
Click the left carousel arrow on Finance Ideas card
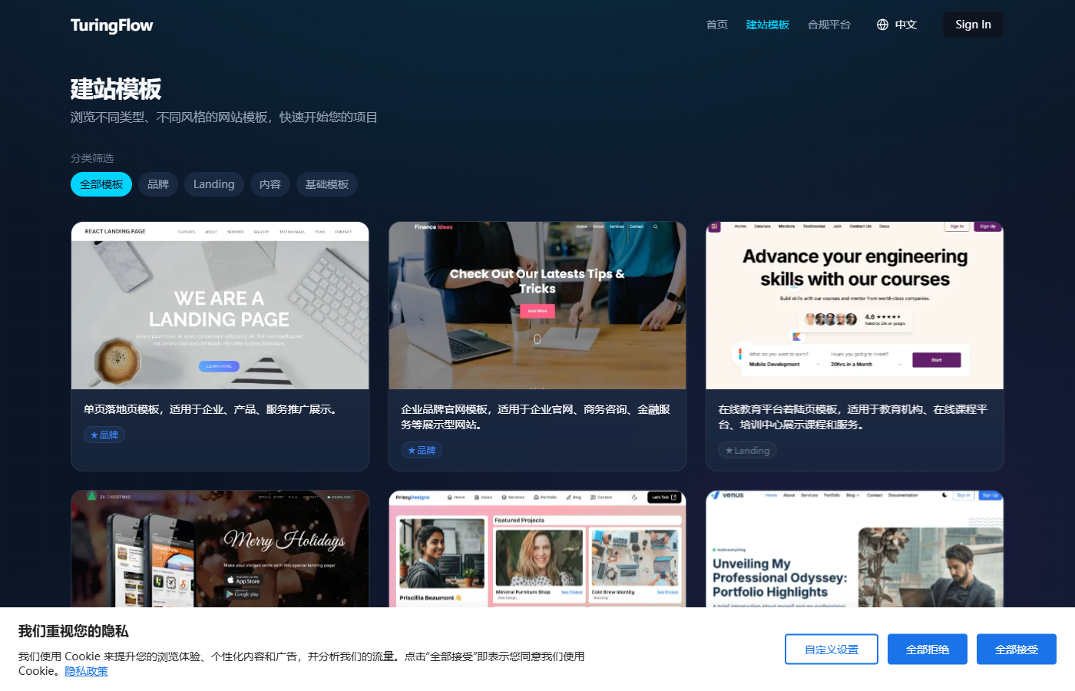click(395, 306)
